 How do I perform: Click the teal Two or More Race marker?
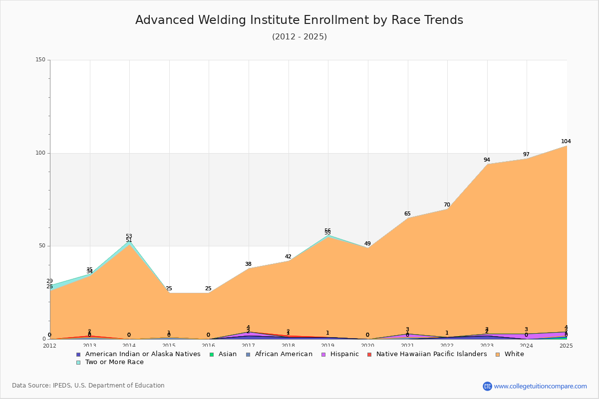pos(78,362)
